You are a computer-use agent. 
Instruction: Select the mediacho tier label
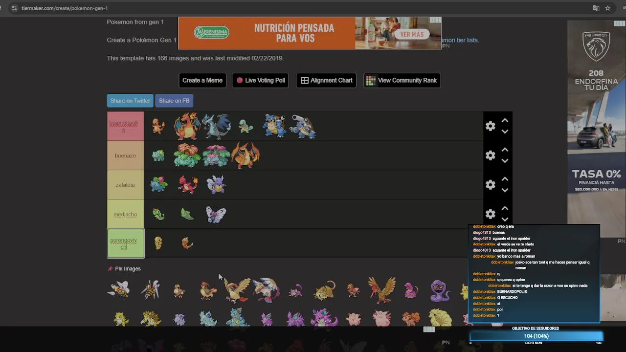point(125,214)
